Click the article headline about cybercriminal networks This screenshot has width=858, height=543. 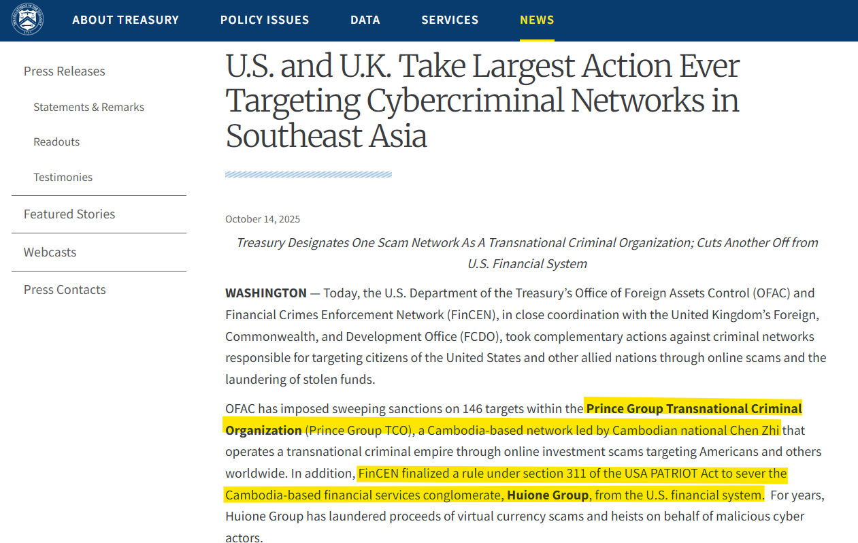click(482, 101)
